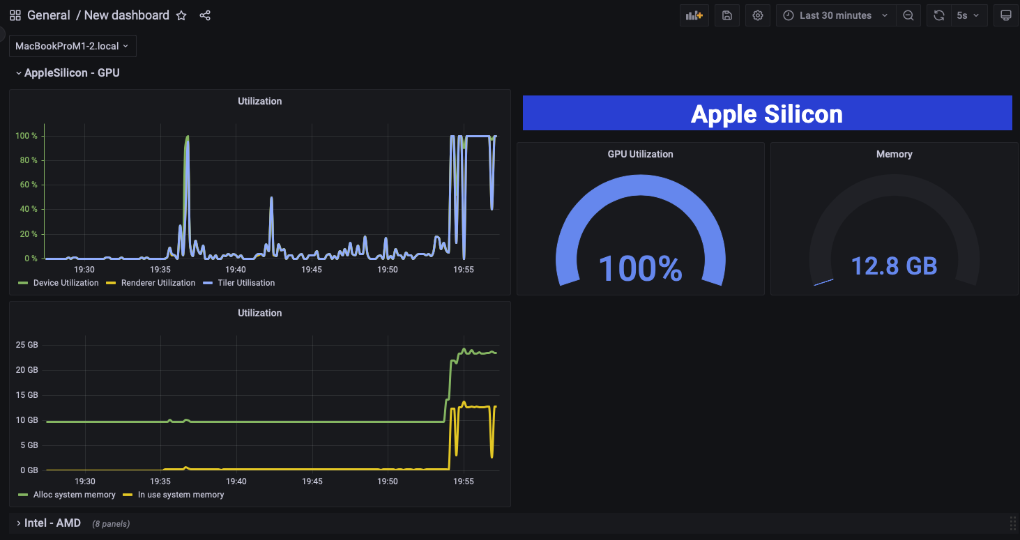
Task: Toggle the Tiler Utilisation series in the legend
Action: tap(246, 283)
